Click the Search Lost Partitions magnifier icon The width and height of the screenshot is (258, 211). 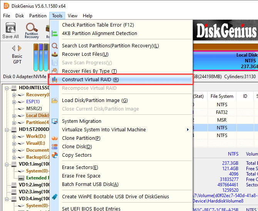55,46
